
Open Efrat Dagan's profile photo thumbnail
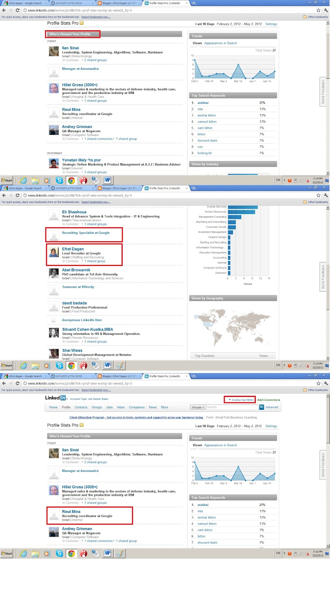54,252
